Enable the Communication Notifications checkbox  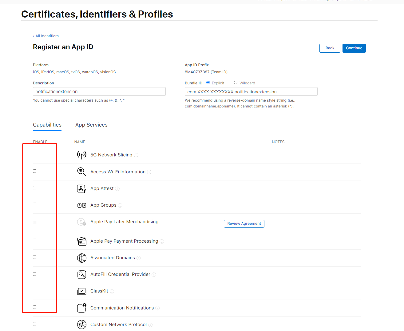coord(35,307)
